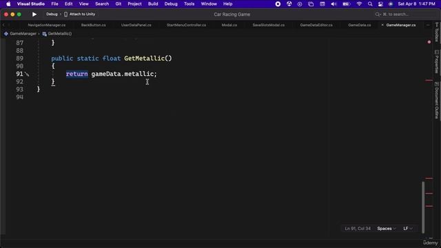This screenshot has width=441, height=248.
Task: Open the View menu
Action: click(x=83, y=4)
